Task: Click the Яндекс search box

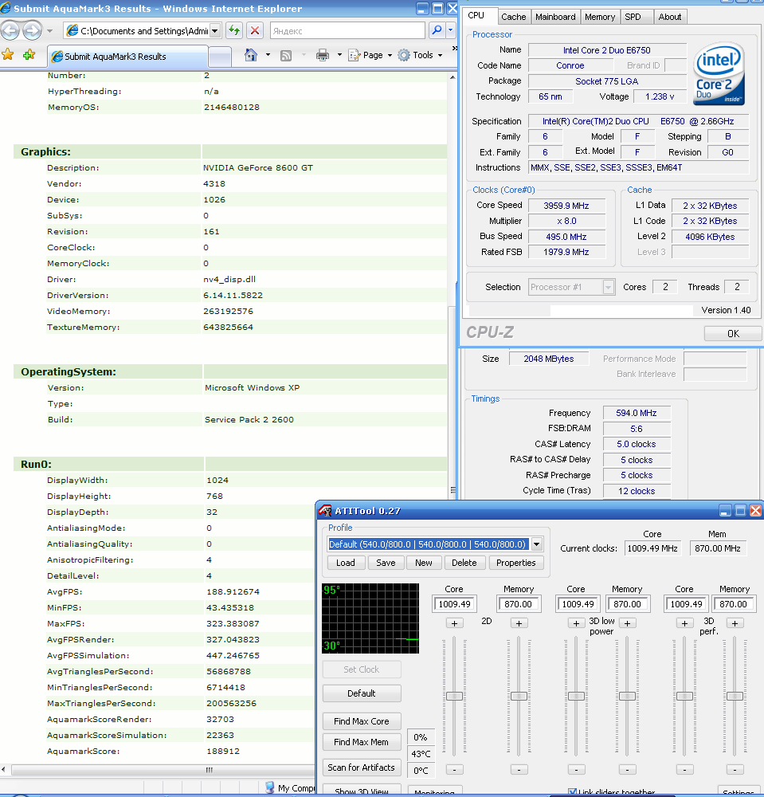Action: click(347, 31)
